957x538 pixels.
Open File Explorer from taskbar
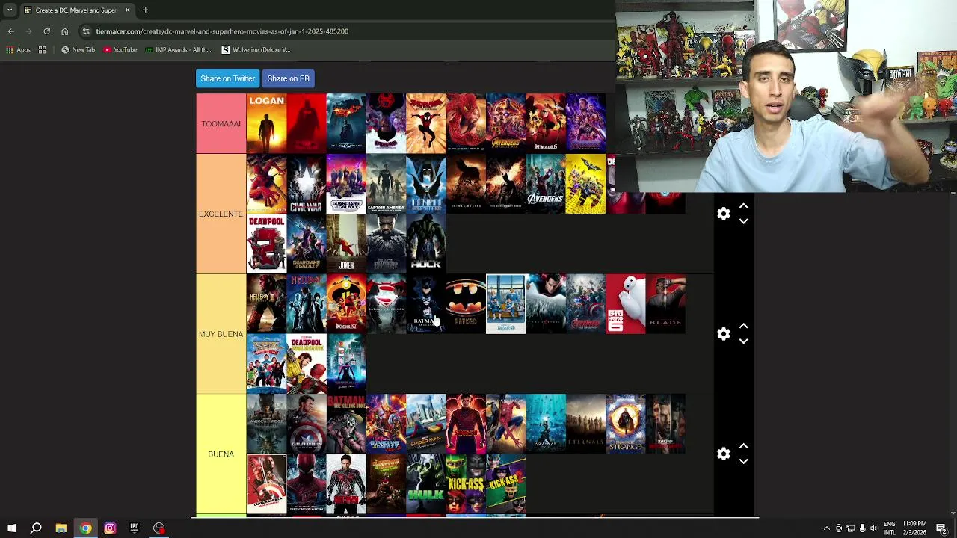[x=61, y=528]
